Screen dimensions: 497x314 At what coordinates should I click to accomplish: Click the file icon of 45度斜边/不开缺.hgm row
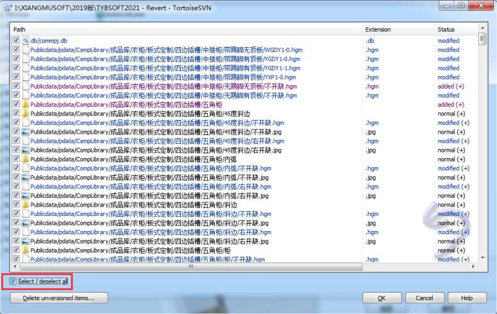[26, 122]
